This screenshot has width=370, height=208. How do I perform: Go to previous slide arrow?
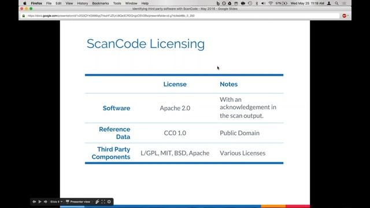(34, 202)
